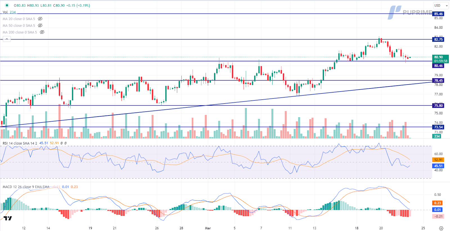Click the Mar label on the time axis

coord(208,228)
